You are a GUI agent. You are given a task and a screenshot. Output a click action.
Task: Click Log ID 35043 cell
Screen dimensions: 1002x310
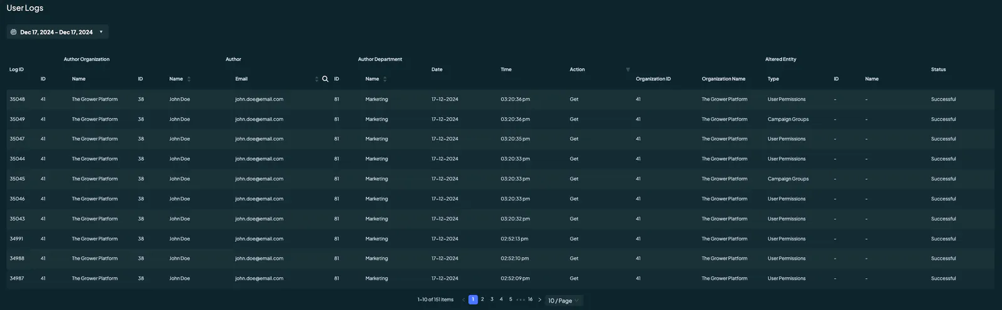tap(18, 219)
